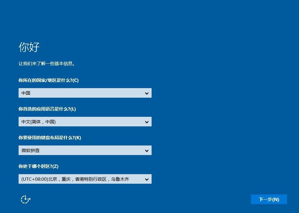Image resolution: width=299 pixels, height=213 pixels.
Task: Click the chevron beside 中文(简体，中国)
Action: (147, 122)
